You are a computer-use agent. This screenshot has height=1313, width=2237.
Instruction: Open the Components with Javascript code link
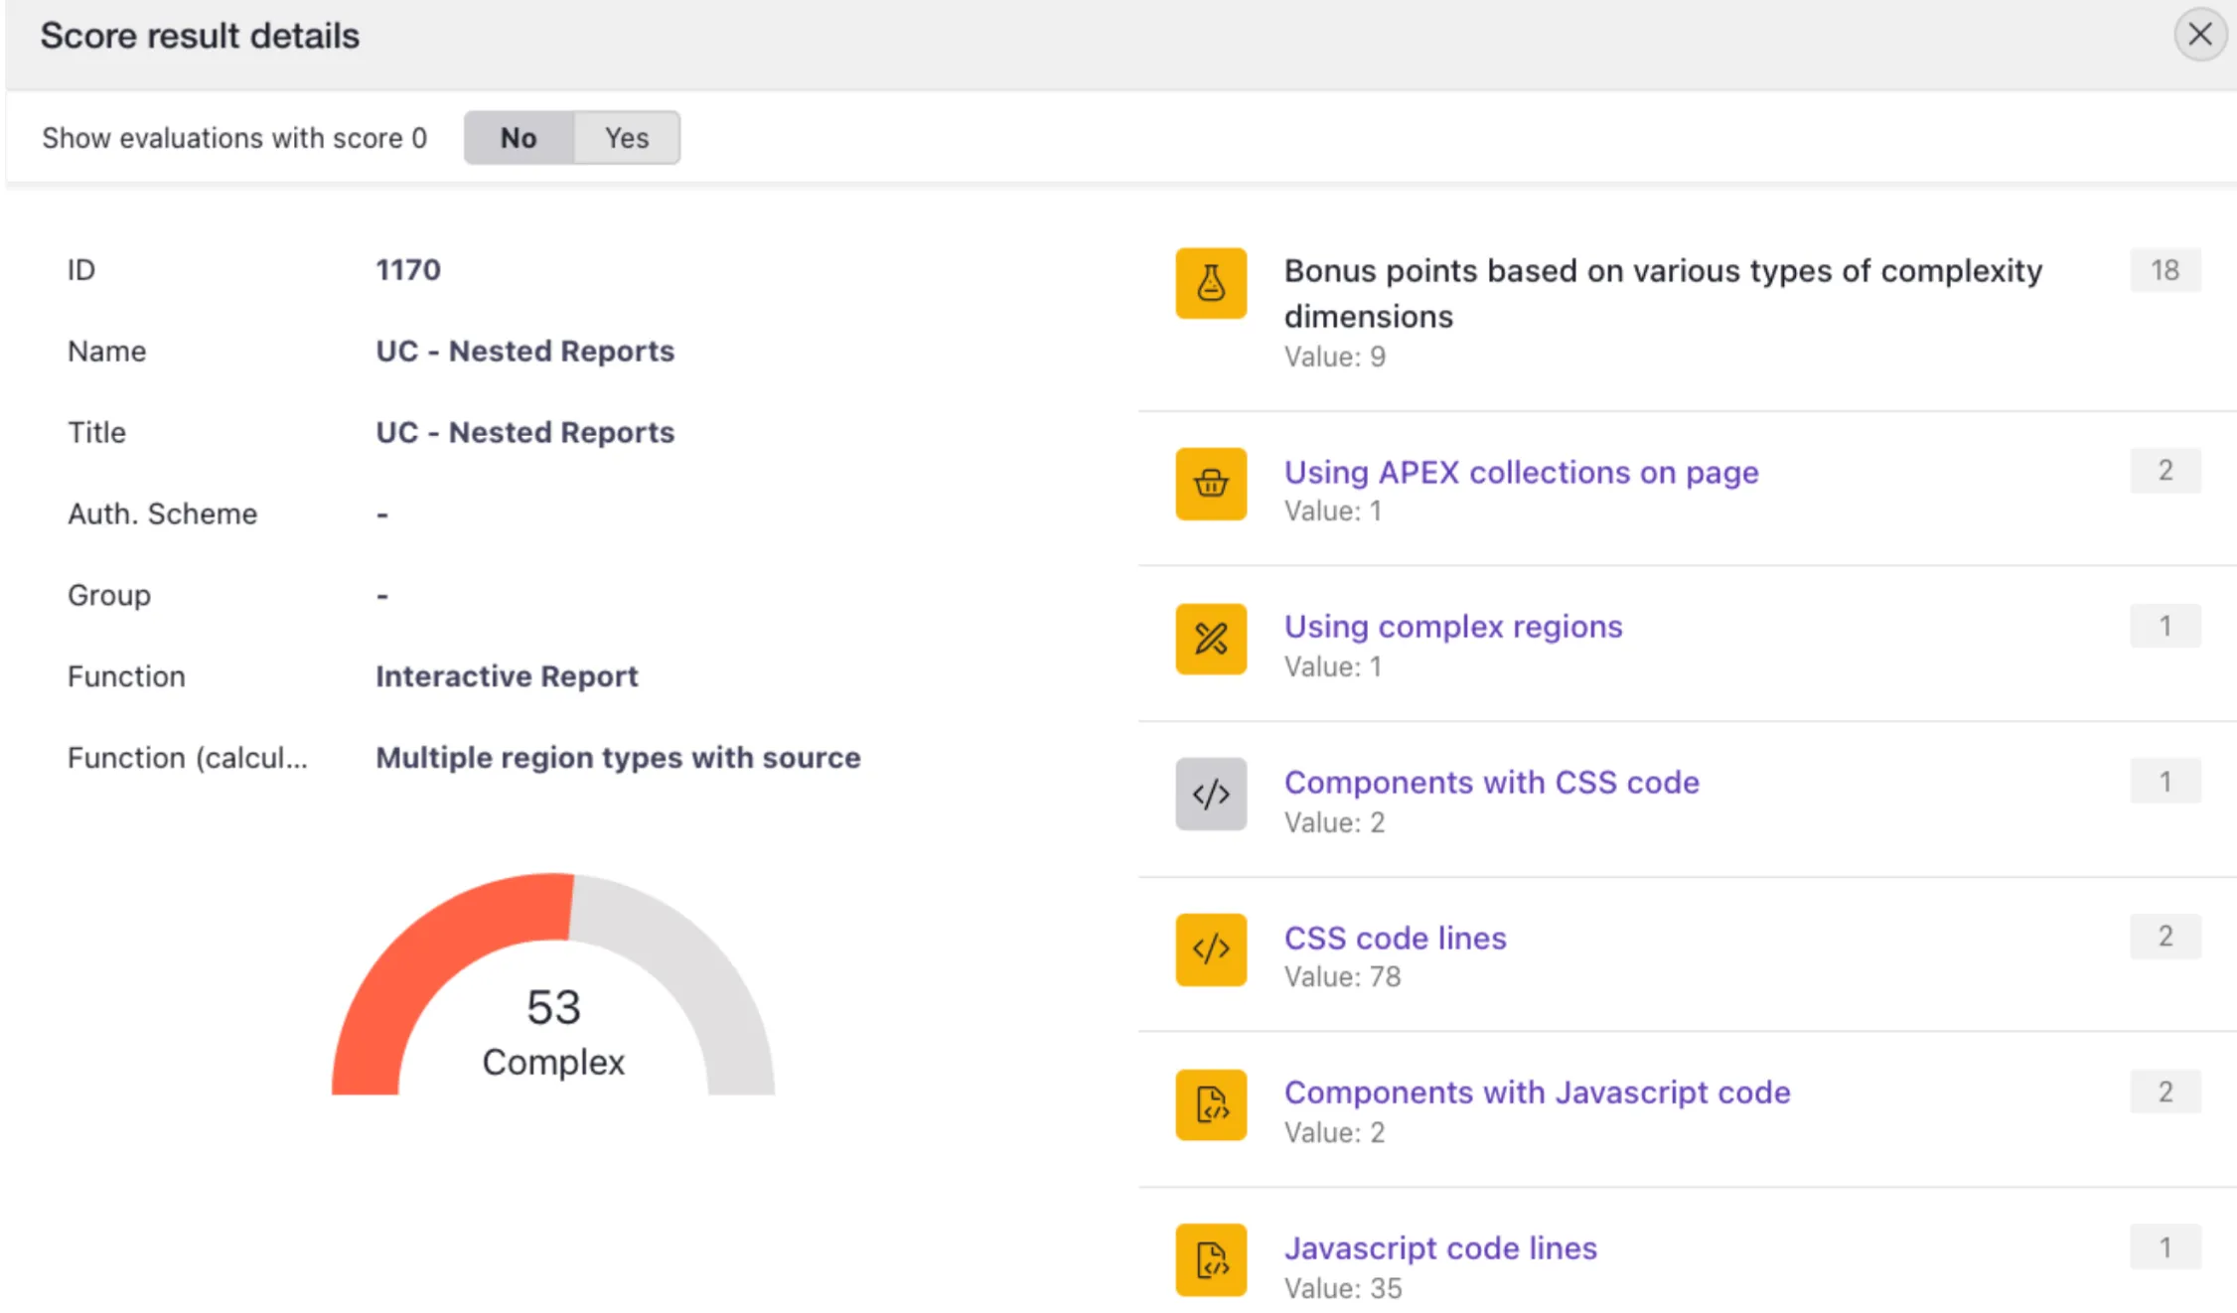(x=1537, y=1092)
